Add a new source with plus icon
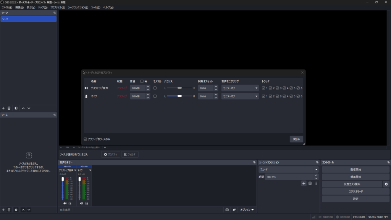This screenshot has width=391, height=220. (3, 210)
